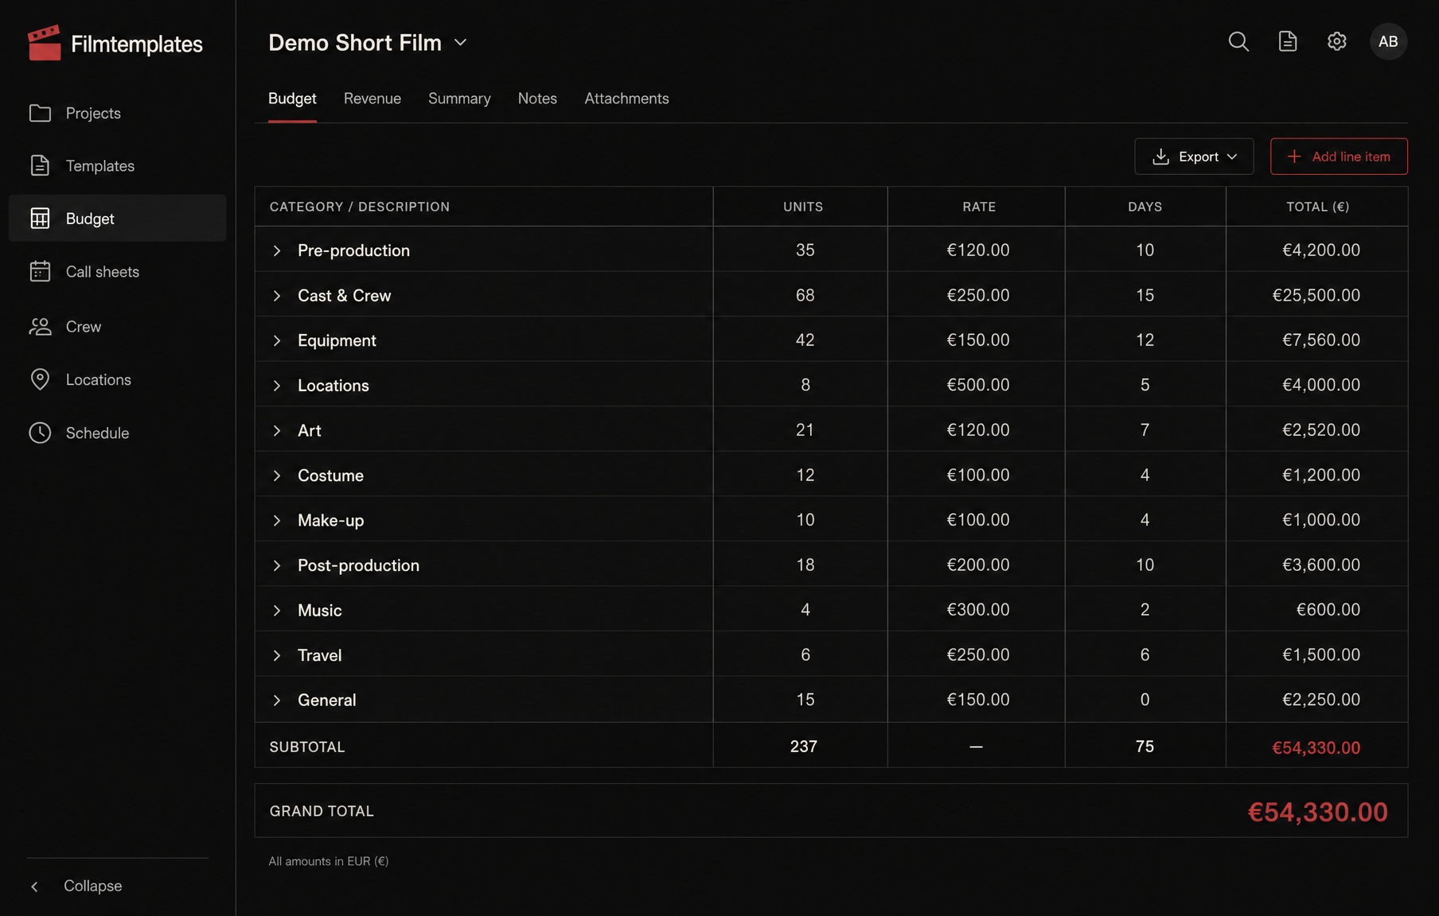1439x916 pixels.
Task: Click the Crew people icon
Action: click(x=40, y=326)
